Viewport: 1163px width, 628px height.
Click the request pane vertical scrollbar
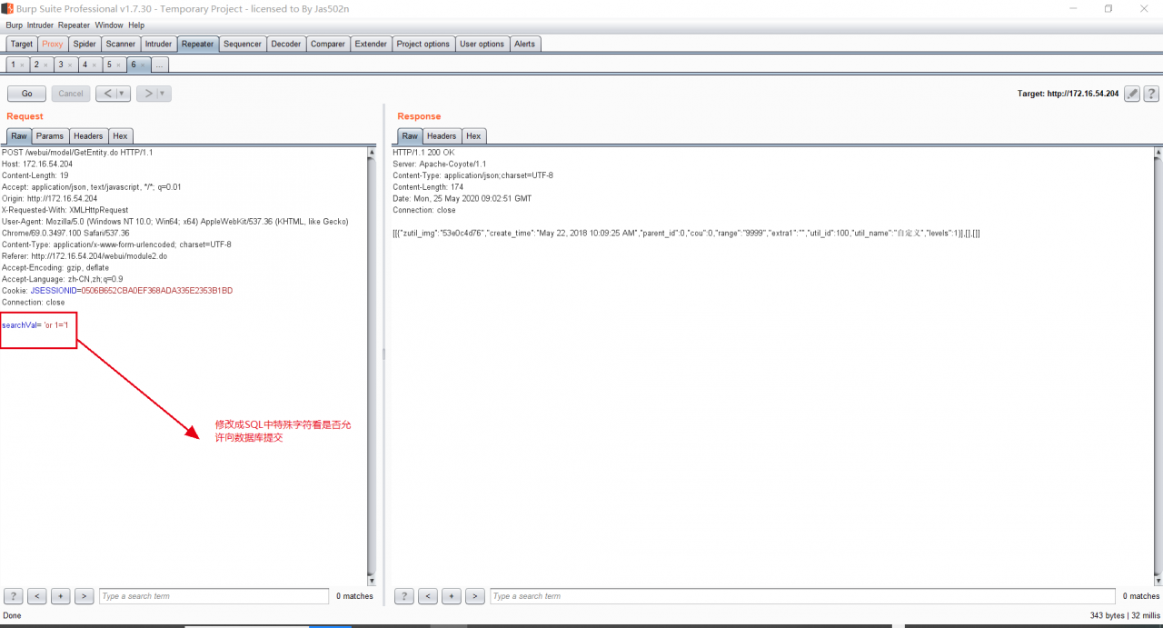pyautogui.click(x=371, y=365)
